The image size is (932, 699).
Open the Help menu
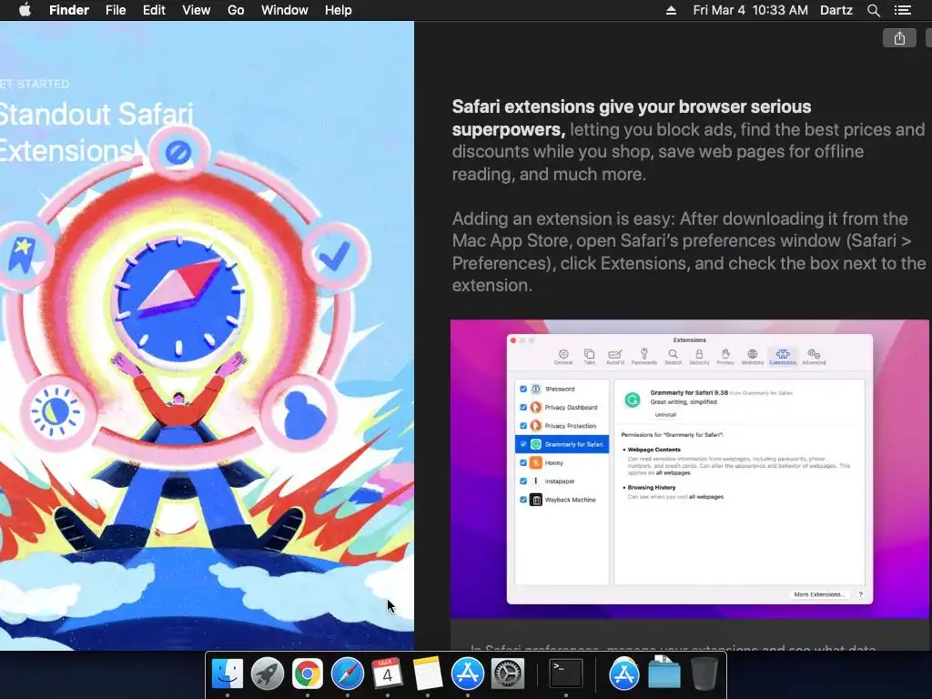coord(339,10)
